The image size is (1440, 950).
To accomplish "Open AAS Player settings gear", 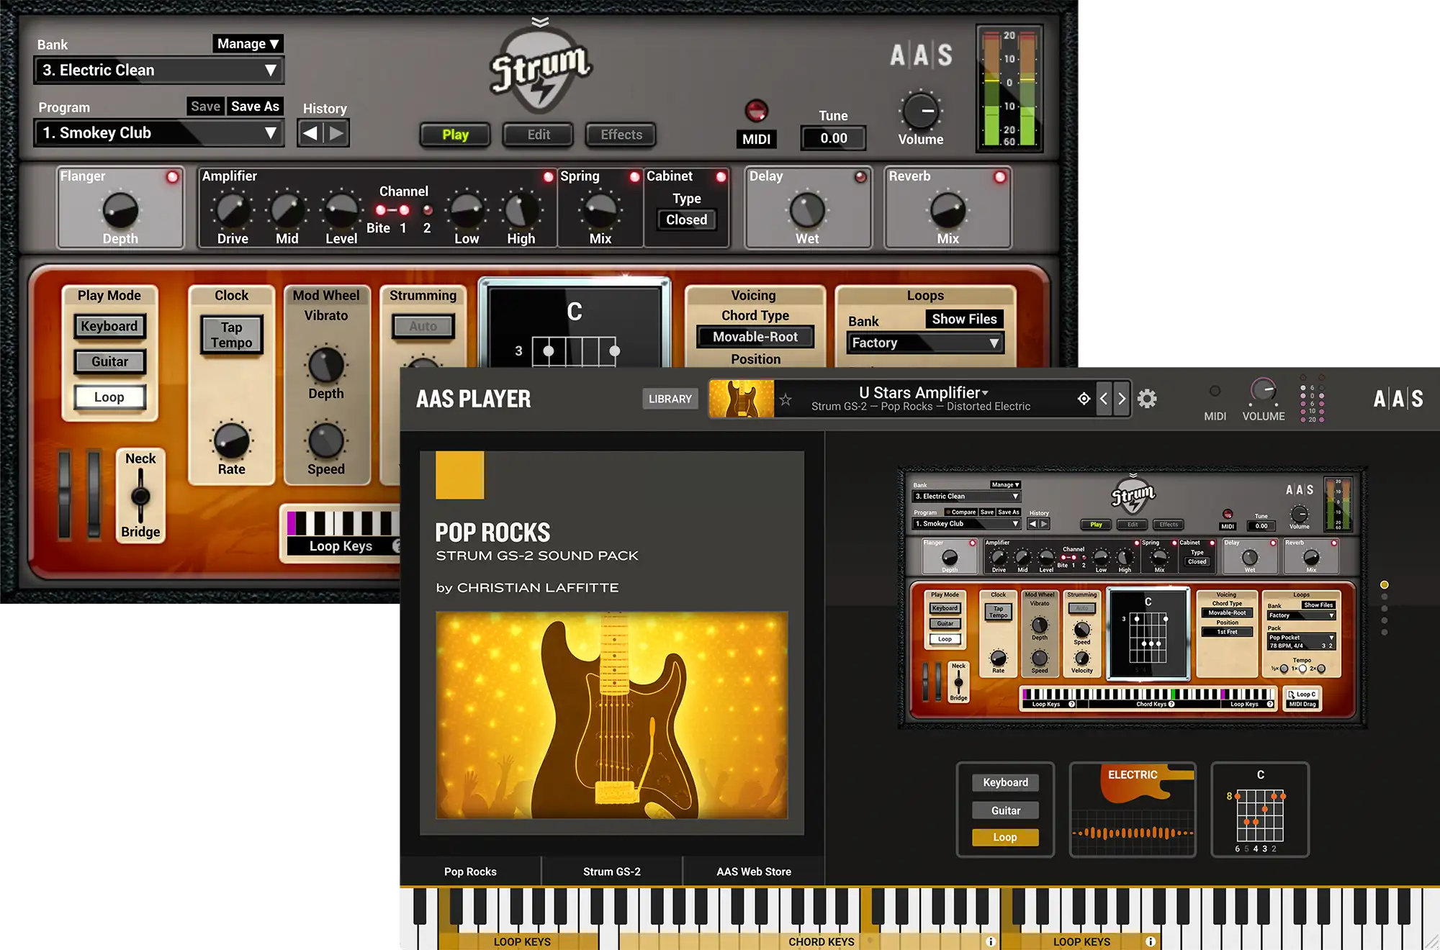I will (1147, 398).
